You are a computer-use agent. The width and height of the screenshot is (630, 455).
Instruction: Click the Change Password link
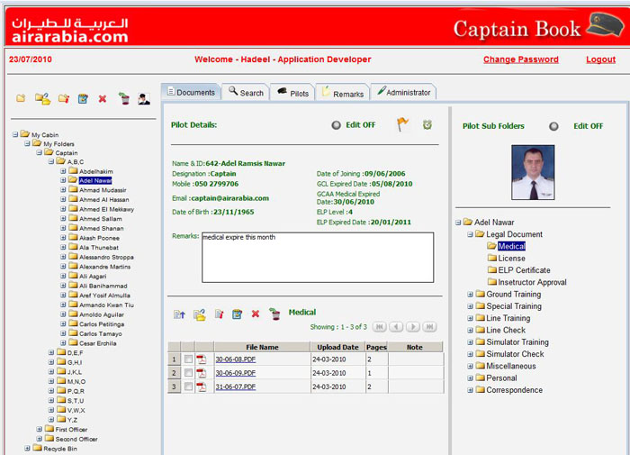[x=520, y=59]
